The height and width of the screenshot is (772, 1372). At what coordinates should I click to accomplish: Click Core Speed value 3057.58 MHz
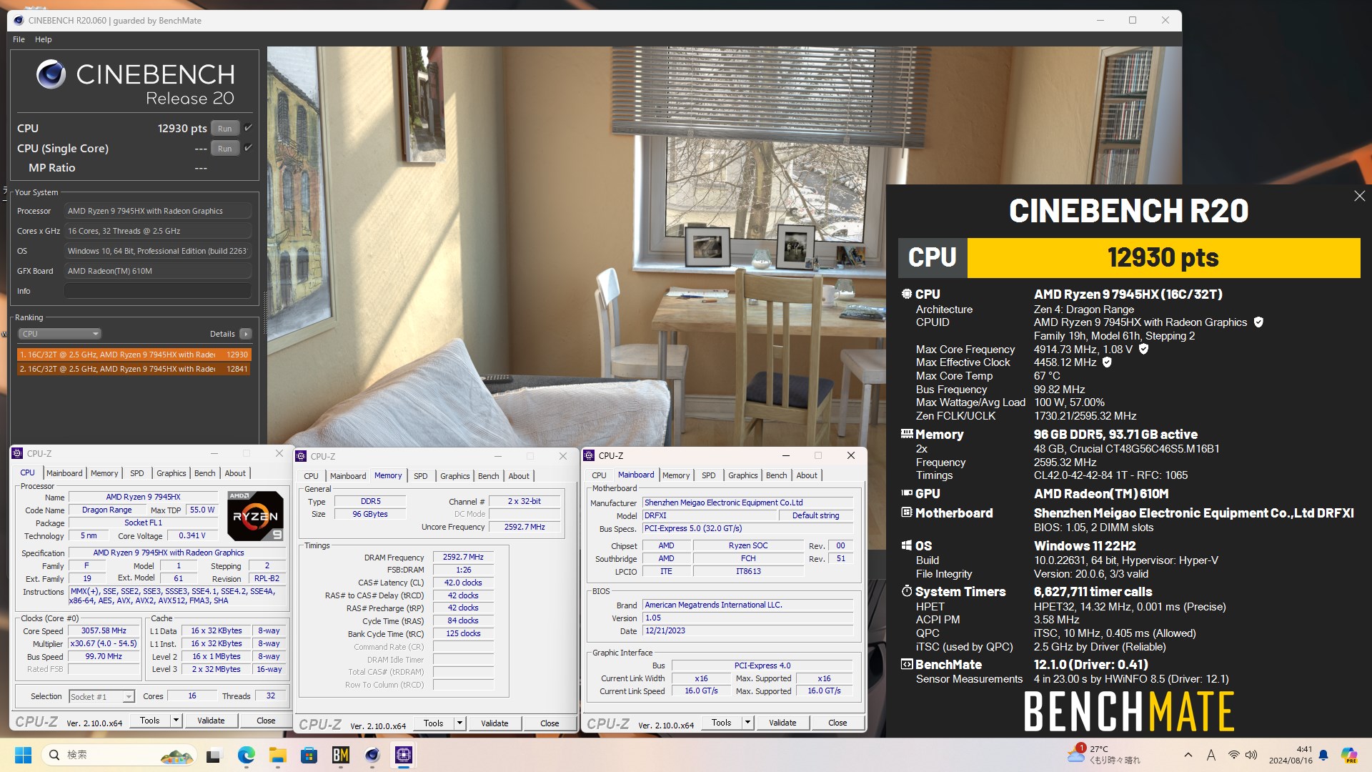(x=104, y=630)
